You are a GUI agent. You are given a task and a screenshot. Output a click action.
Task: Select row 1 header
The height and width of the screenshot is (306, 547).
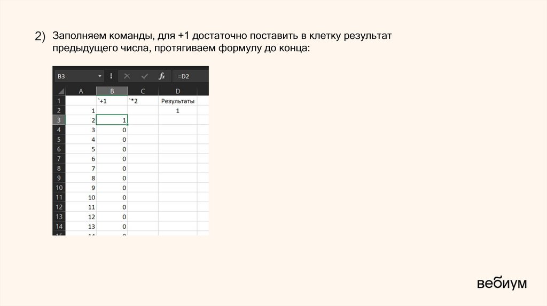[59, 101]
